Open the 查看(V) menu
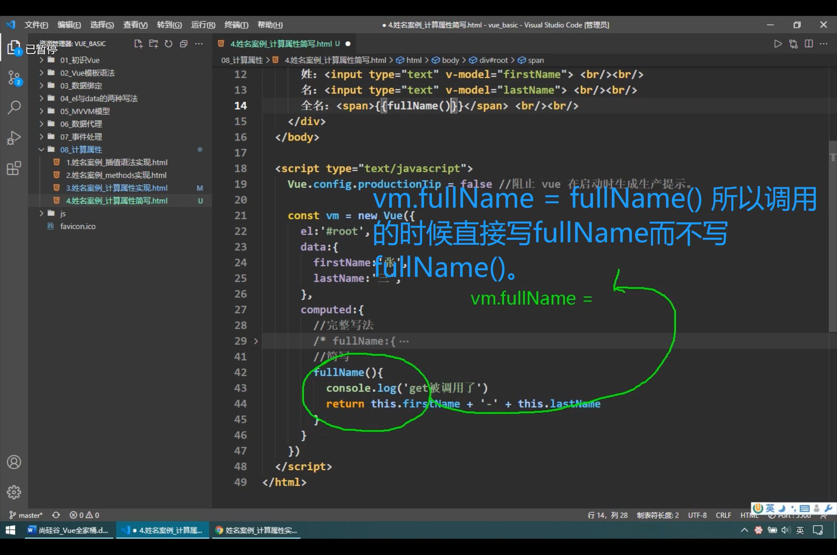The height and width of the screenshot is (555, 837). (136, 25)
